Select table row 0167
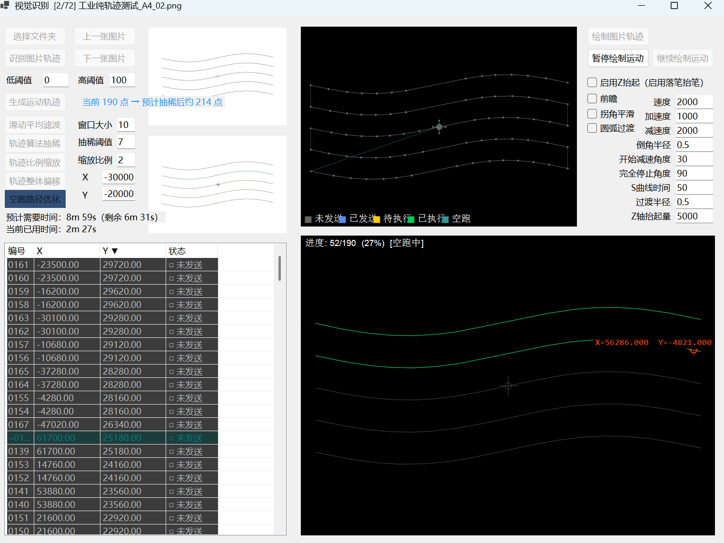724x543 pixels. pos(112,425)
